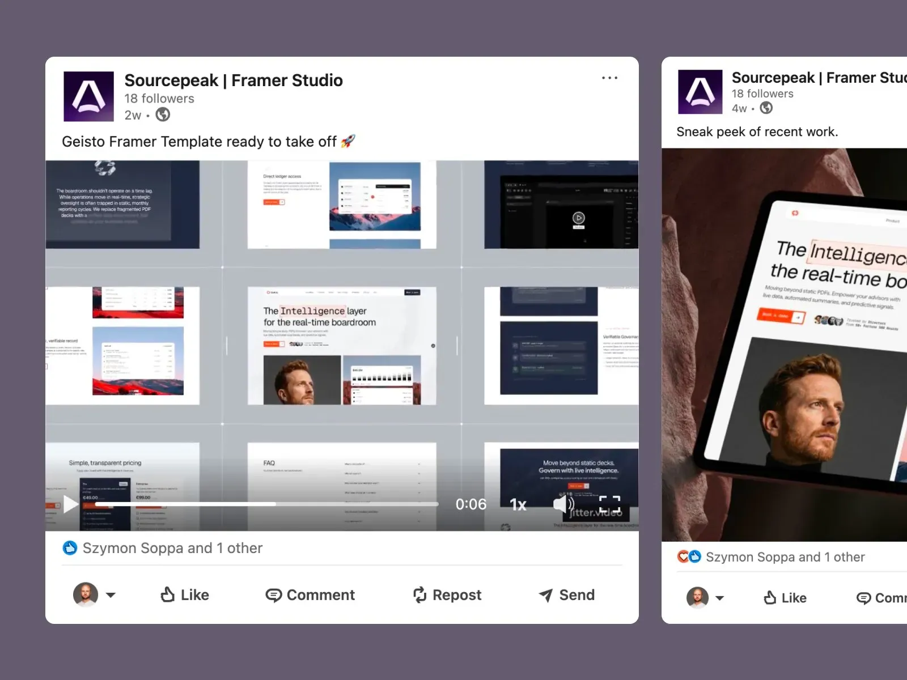Image resolution: width=907 pixels, height=680 pixels.
Task: Change the 1x playback speed
Action: click(518, 504)
